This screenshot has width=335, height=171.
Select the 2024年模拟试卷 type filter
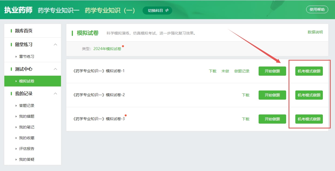tap(107, 49)
